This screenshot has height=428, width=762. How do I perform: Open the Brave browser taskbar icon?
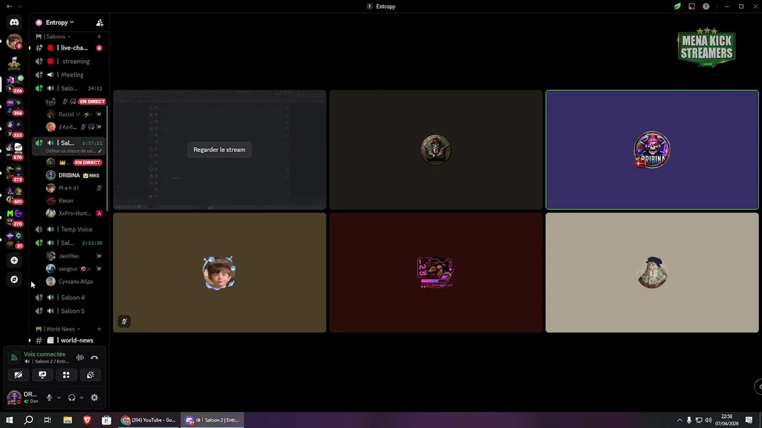point(87,420)
